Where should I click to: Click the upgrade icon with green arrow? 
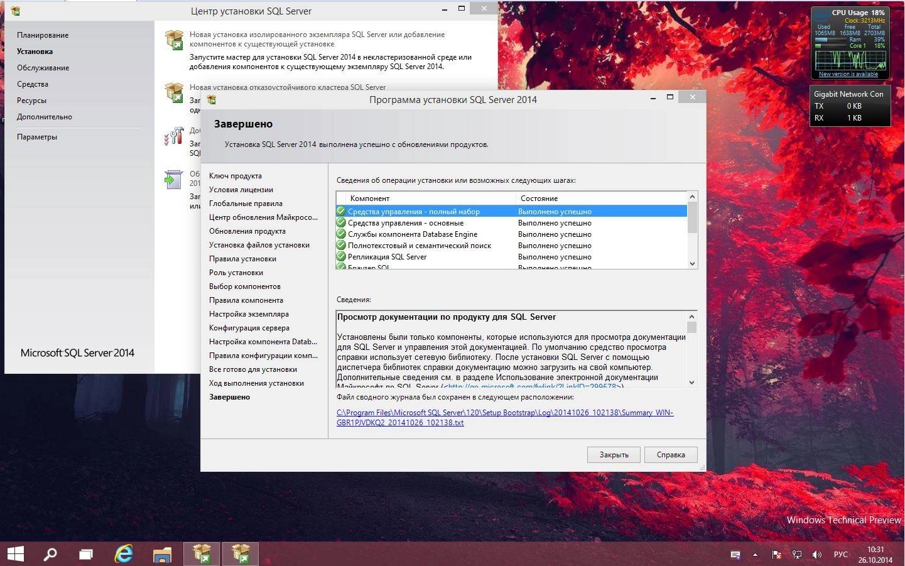pyautogui.click(x=173, y=179)
